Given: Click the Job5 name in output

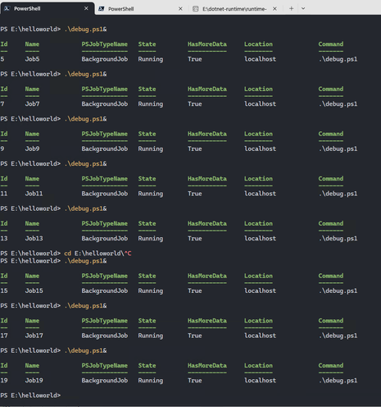Looking at the screenshot, I should (32, 59).
